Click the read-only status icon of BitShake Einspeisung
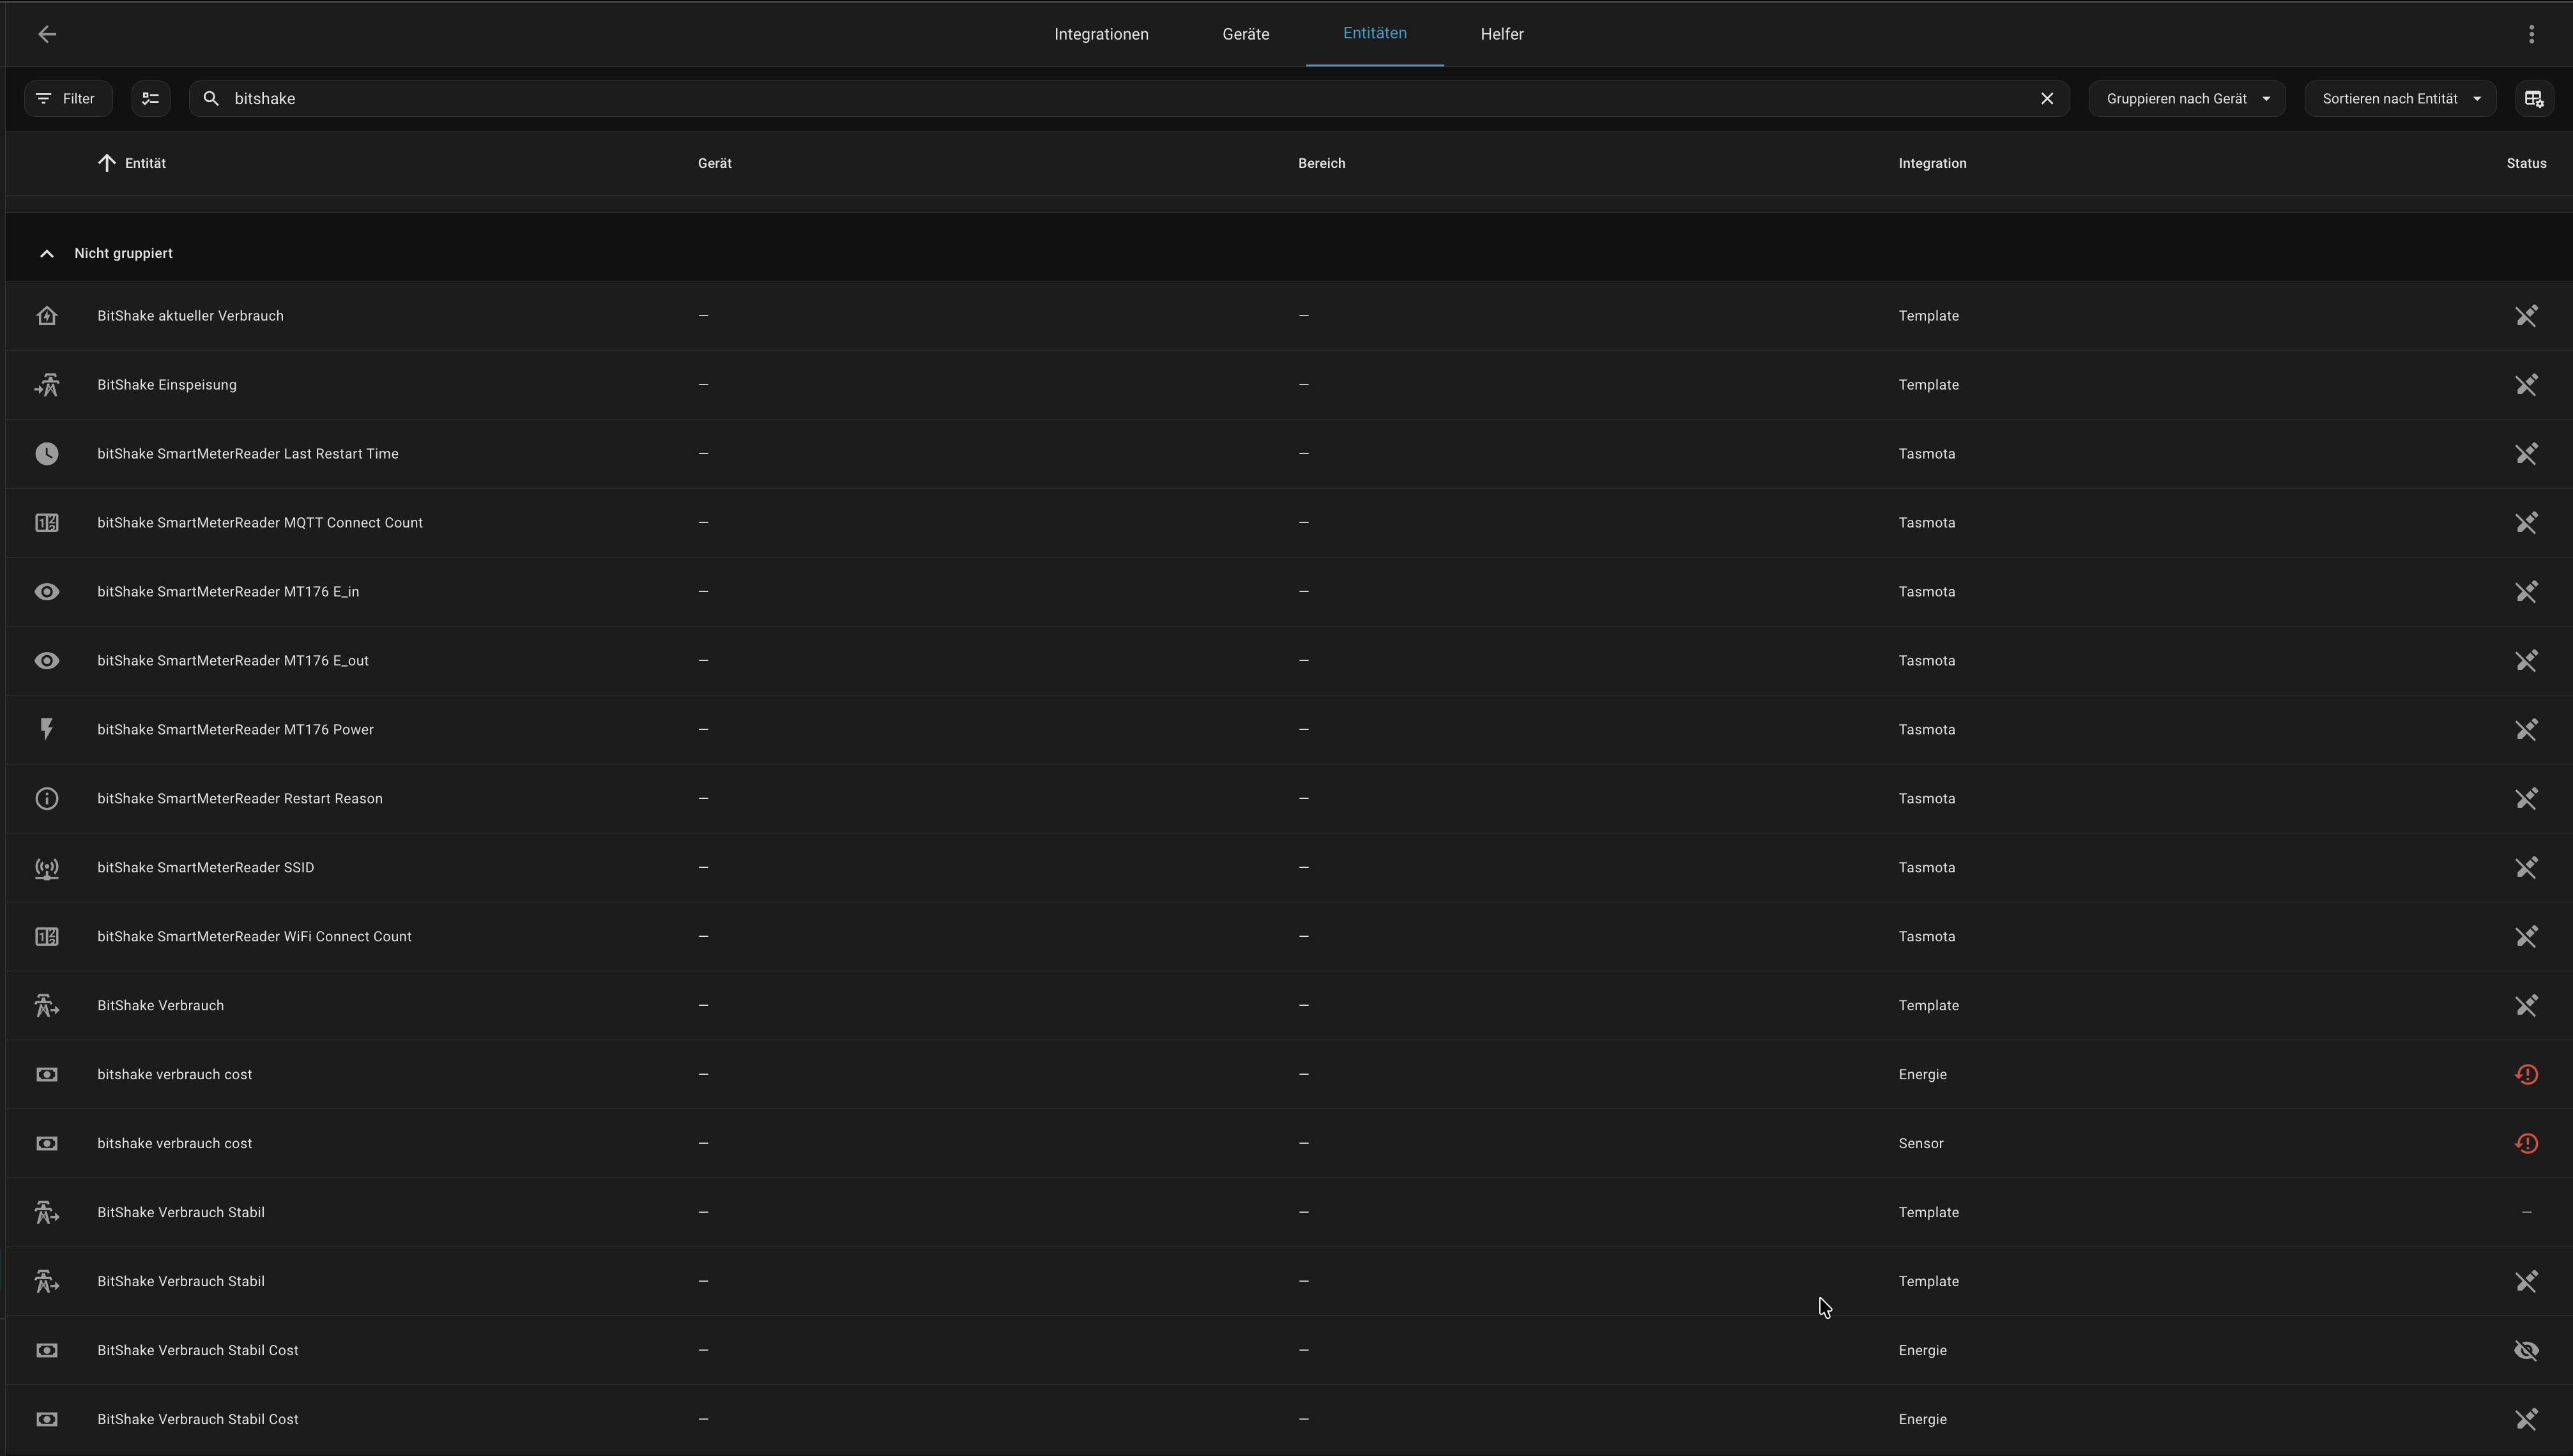 point(2526,385)
